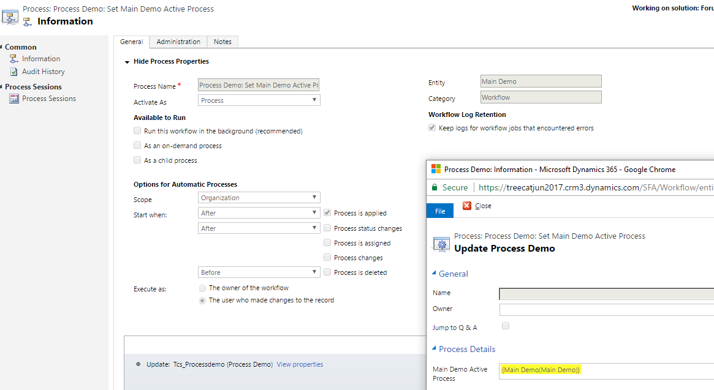Collapse the General section in popup
This screenshot has height=390, width=714.
tap(434, 273)
